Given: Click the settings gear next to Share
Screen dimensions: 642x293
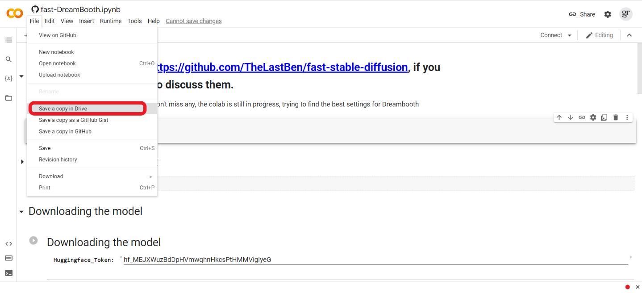Looking at the screenshot, I should pos(608,14).
